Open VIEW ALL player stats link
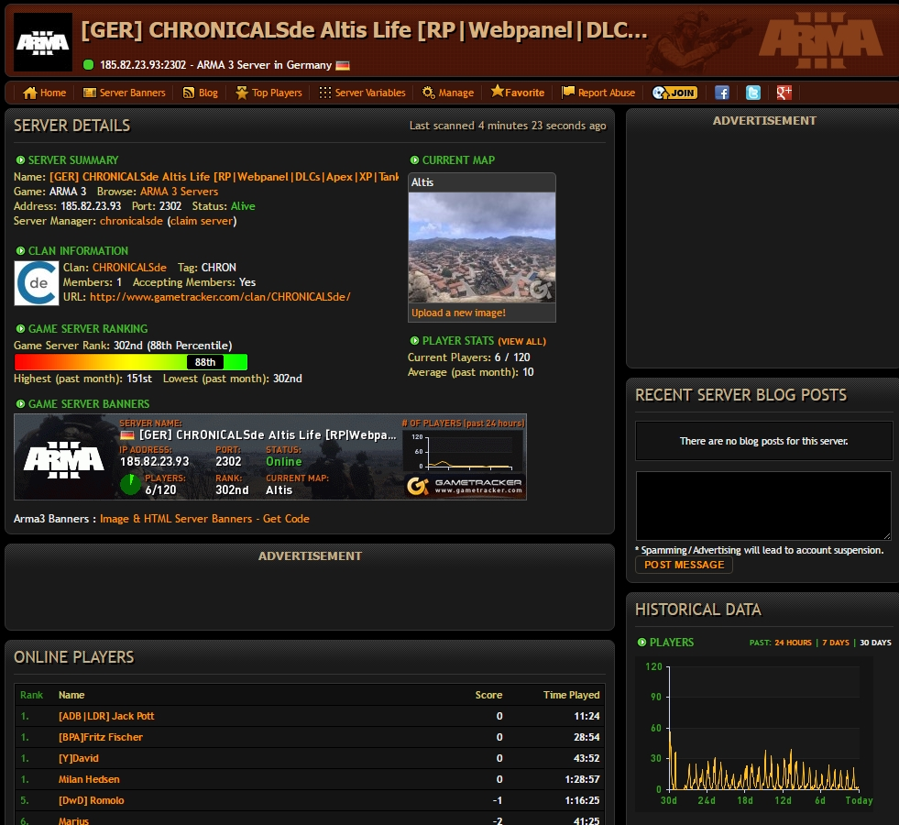899x825 pixels. (x=521, y=342)
